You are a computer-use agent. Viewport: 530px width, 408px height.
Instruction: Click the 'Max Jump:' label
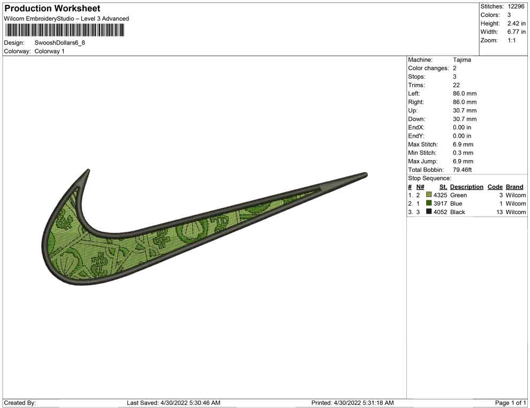click(422, 161)
